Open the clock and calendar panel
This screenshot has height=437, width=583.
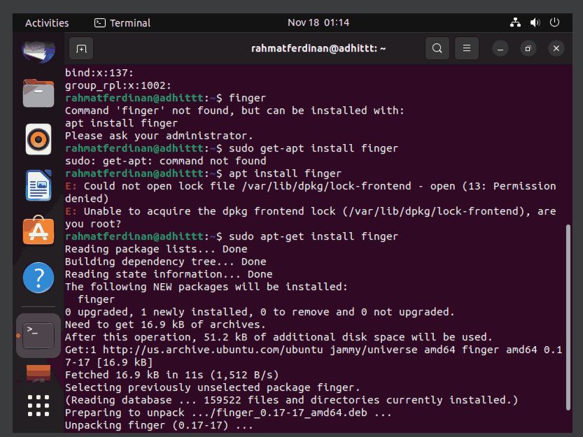point(318,22)
